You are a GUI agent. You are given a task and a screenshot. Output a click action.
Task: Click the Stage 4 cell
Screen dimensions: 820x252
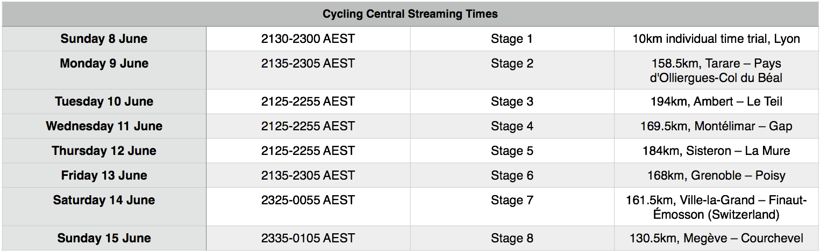[512, 127]
